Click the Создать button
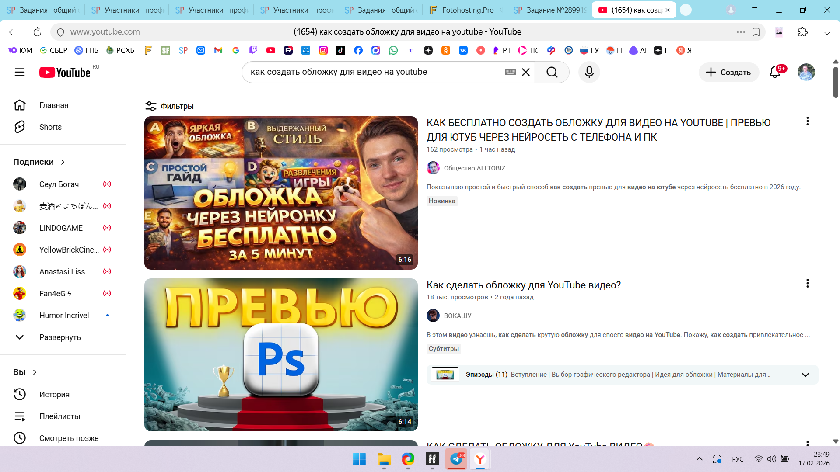Screen dimensions: 840x472 click(728, 73)
